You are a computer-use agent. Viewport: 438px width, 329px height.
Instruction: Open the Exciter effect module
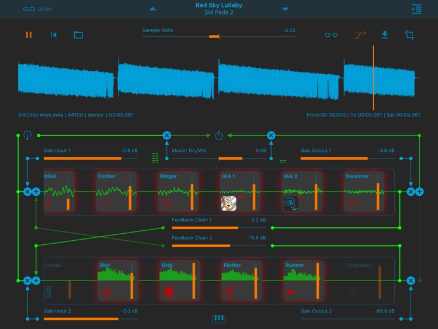pos(116,192)
